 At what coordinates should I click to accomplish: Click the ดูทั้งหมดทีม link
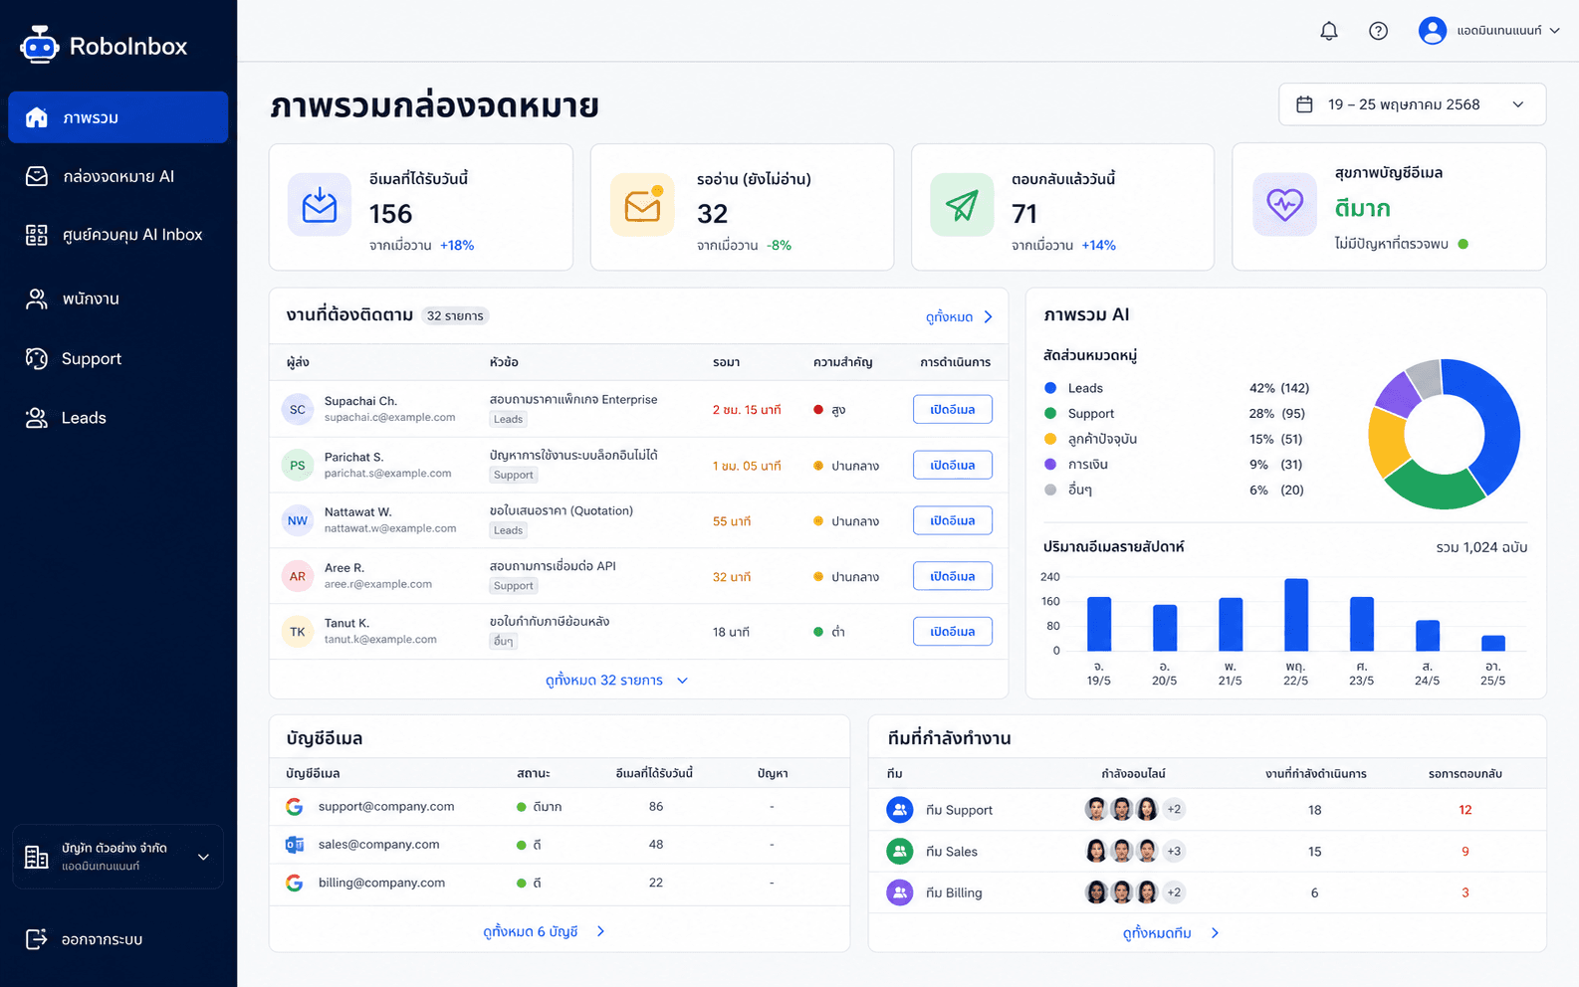pyautogui.click(x=1170, y=933)
